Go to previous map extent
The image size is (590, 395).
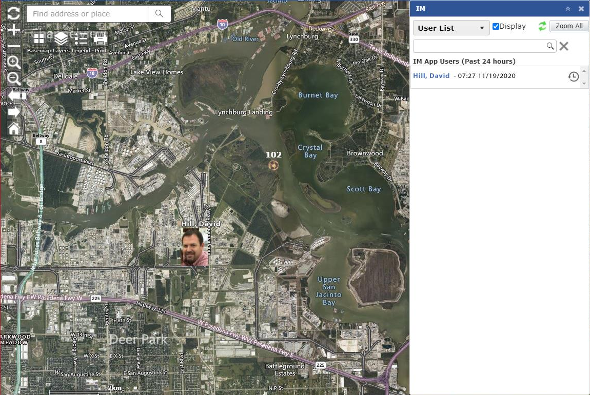[x=14, y=95]
